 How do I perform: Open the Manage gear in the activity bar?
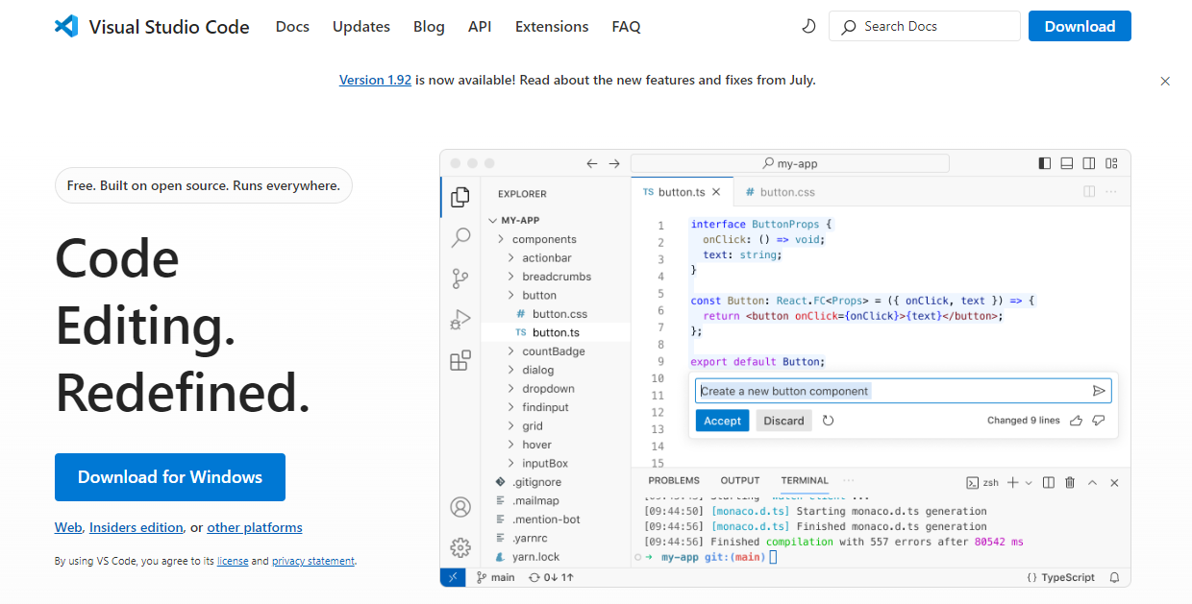click(460, 547)
